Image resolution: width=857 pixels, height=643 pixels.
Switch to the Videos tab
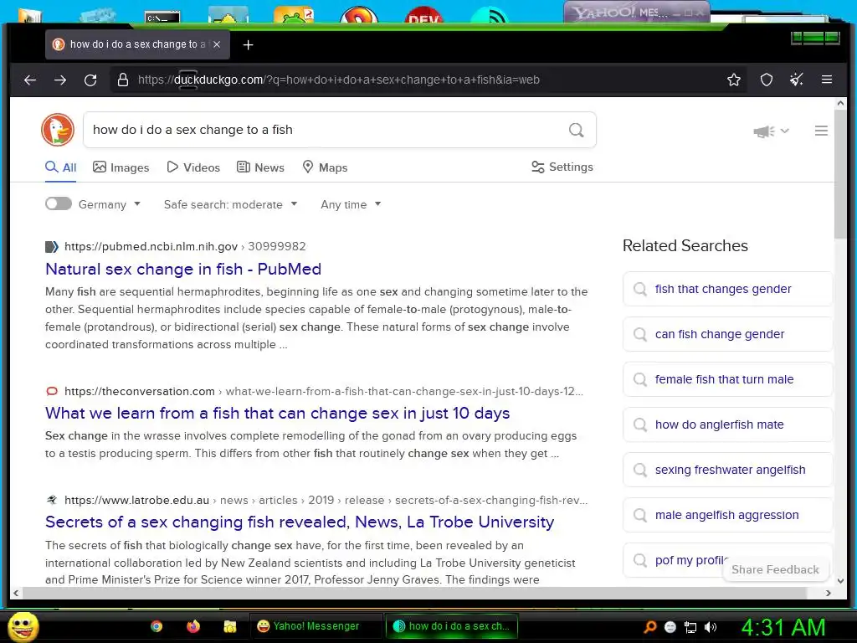193,167
